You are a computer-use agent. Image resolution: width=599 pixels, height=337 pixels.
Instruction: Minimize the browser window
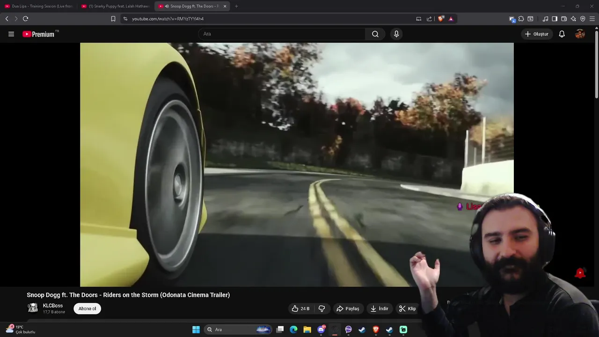(x=563, y=6)
